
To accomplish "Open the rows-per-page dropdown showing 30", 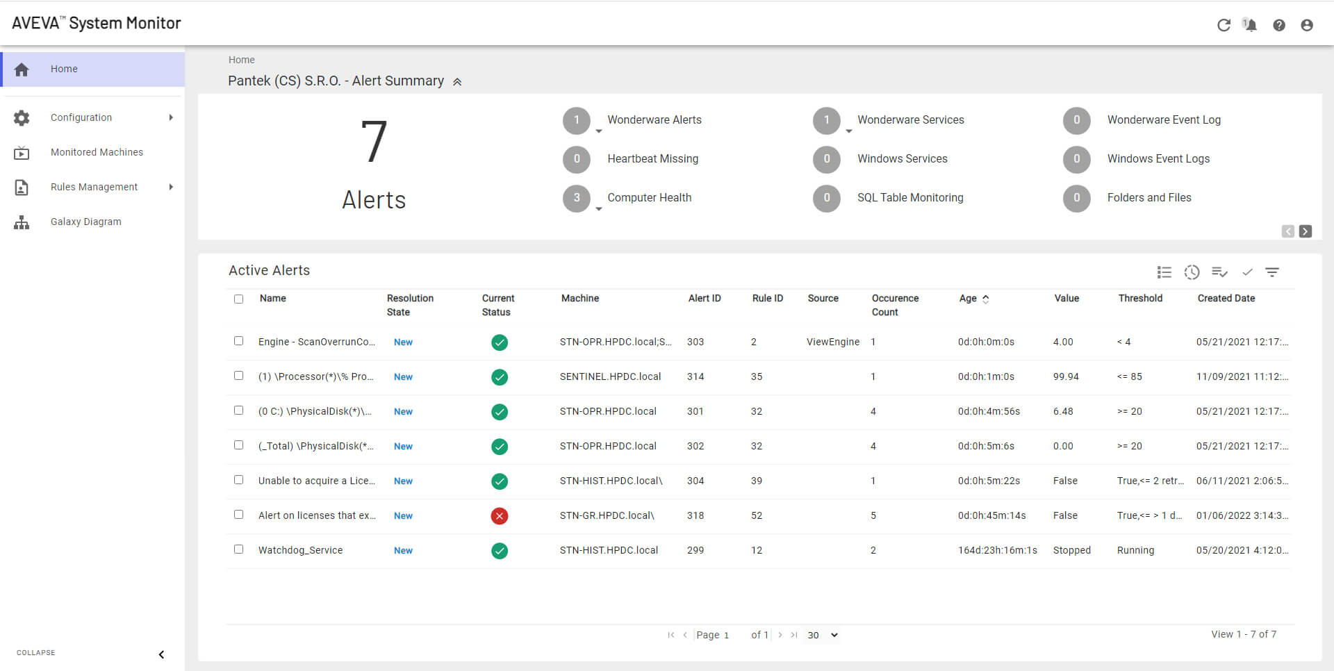I will (823, 635).
